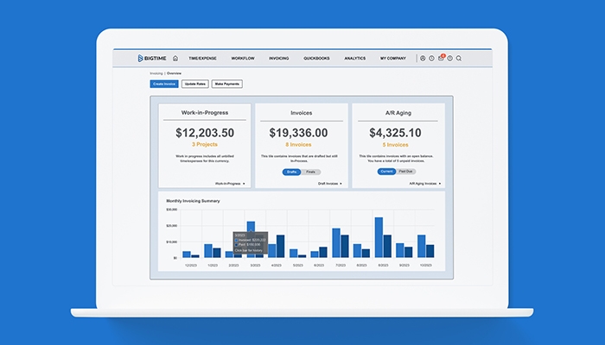Click the dark blue bar for 10/2023
This screenshot has width=605, height=345.
tap(430, 251)
